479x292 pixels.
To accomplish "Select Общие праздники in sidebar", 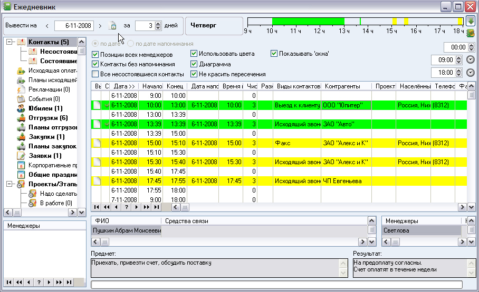I will 53,174.
